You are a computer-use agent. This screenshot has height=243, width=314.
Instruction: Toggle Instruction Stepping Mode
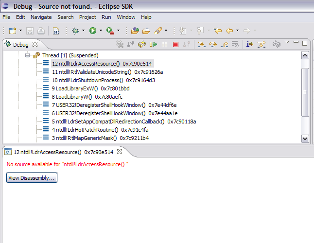tap(250, 44)
